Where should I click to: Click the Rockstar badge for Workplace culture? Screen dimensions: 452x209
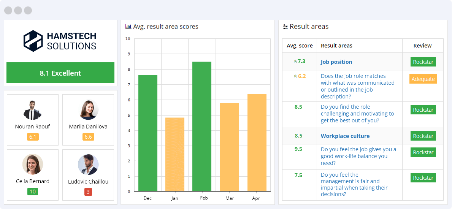click(x=423, y=136)
